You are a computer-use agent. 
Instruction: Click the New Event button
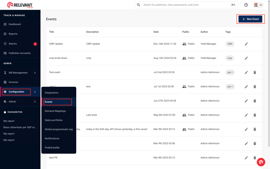[250, 19]
